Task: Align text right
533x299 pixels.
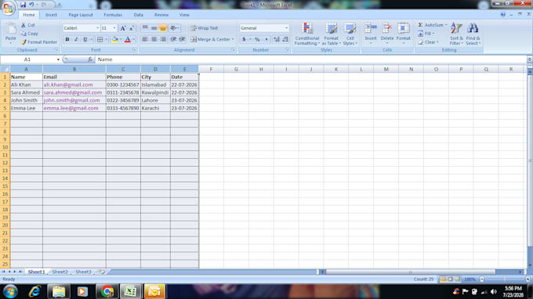Action: tap(163, 39)
